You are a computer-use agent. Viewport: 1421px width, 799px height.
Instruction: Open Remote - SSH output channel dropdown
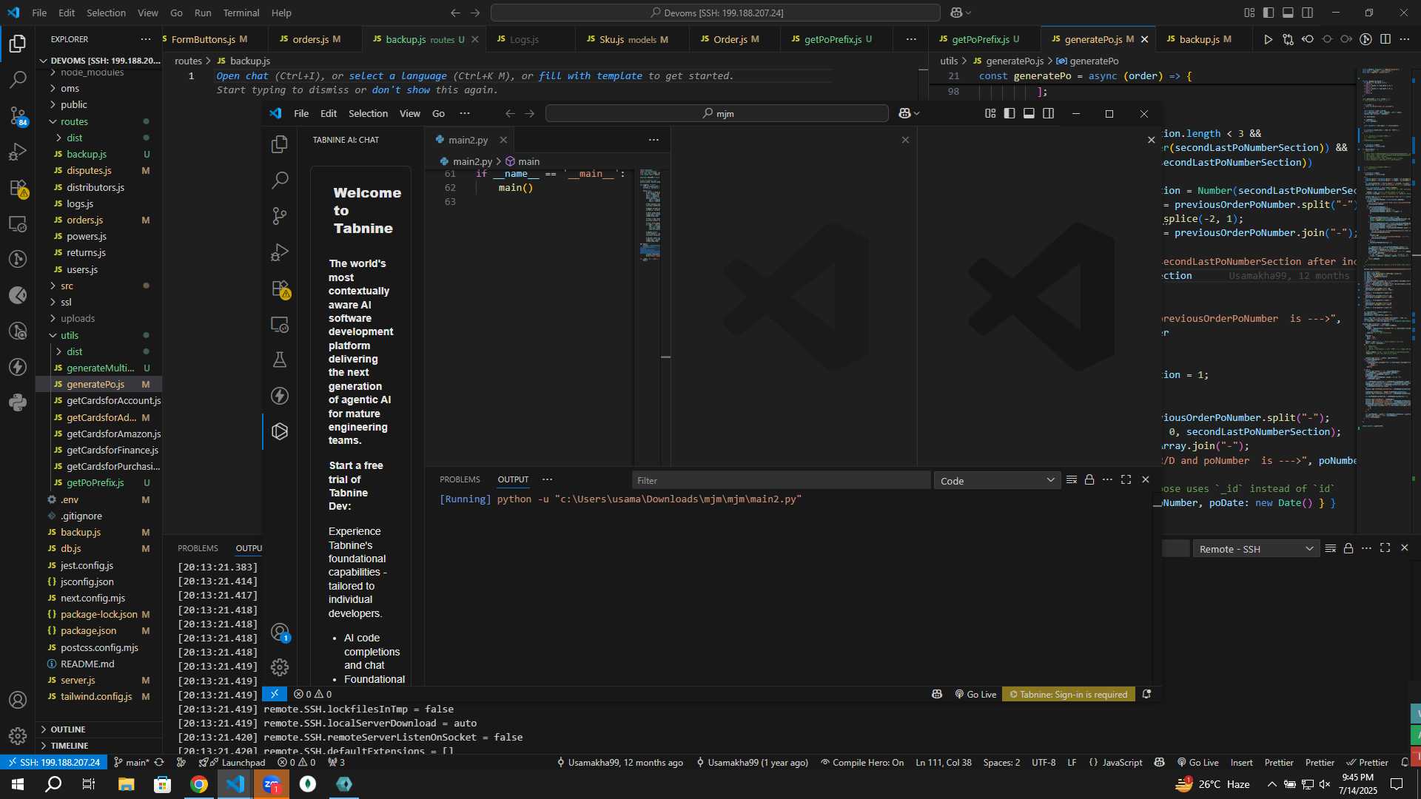[1256, 549]
